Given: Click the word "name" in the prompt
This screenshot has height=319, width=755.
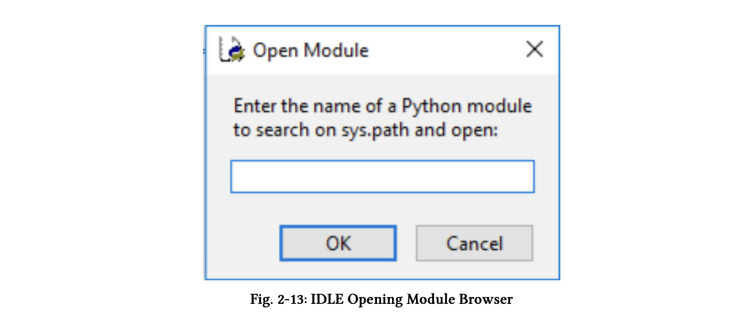Looking at the screenshot, I should pyautogui.click(x=335, y=106).
